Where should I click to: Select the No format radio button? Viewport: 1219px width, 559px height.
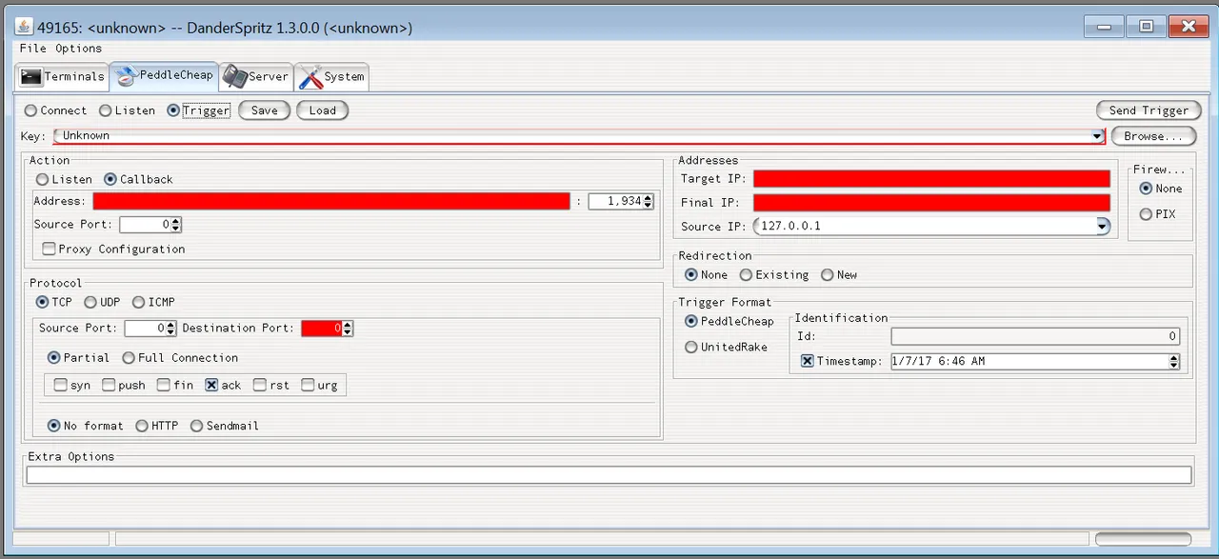click(54, 426)
